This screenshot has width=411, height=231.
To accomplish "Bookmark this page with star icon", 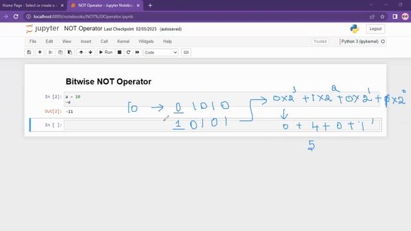I will [383, 17].
